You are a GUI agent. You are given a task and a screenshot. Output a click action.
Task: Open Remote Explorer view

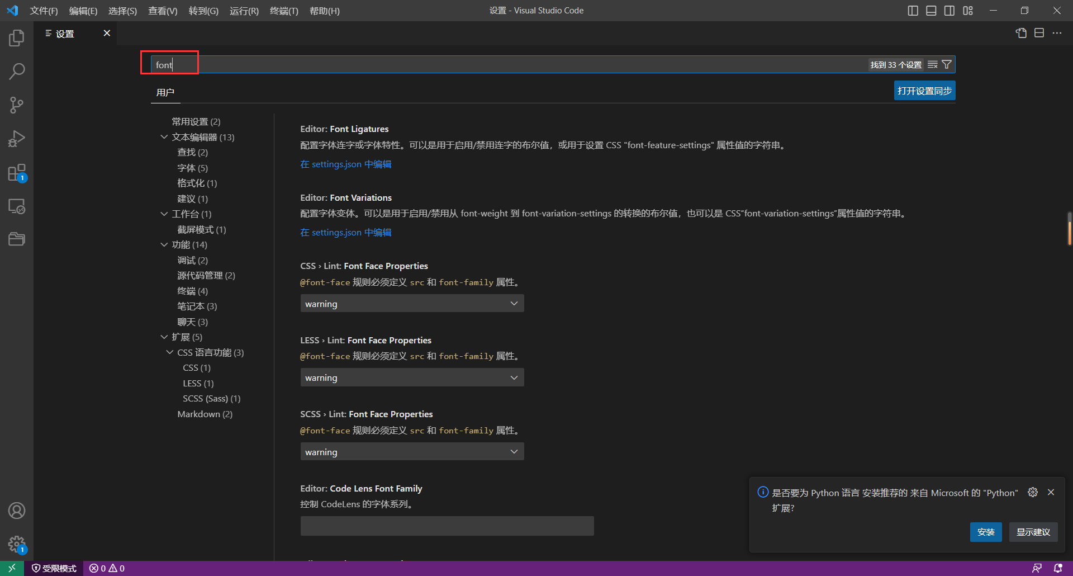17,206
